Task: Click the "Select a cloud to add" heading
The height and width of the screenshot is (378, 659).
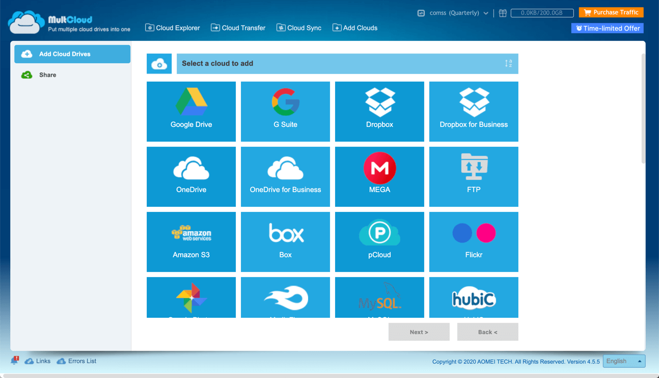Action: coord(217,64)
